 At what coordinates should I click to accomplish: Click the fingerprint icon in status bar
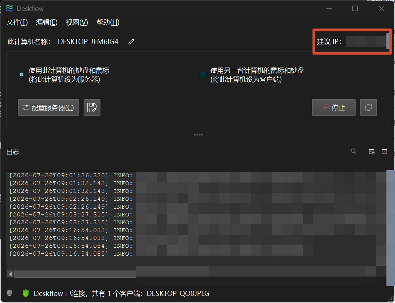(10, 293)
